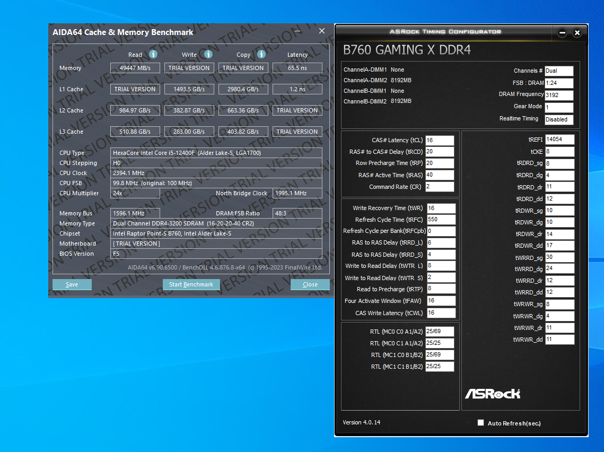The image size is (604, 452).
Task: Click the tWRRD_dr value field
Action: click(559, 281)
